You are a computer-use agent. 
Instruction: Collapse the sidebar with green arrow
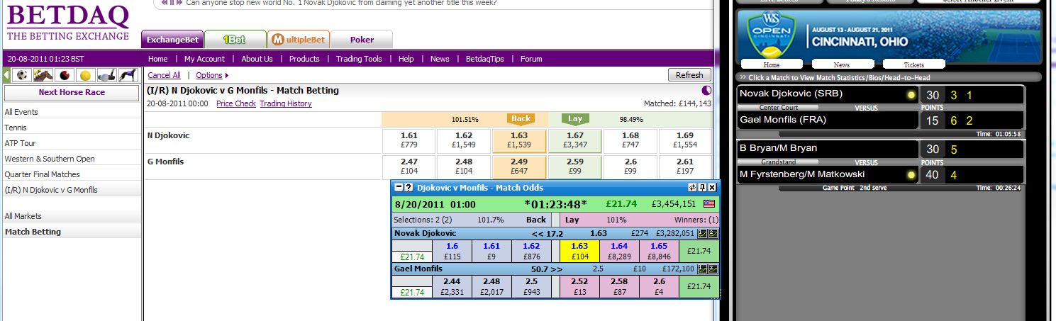pyautogui.click(x=6, y=75)
